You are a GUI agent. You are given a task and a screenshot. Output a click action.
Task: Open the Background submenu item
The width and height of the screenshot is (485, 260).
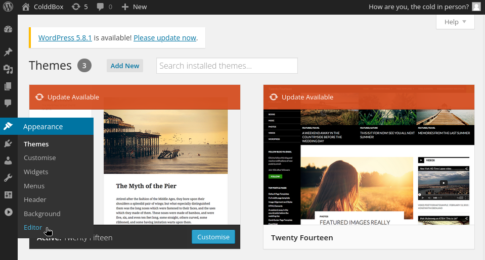pos(42,214)
